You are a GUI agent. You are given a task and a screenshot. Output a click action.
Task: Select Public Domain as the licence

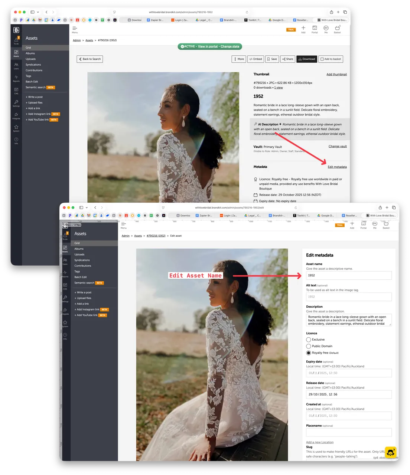[x=309, y=346]
